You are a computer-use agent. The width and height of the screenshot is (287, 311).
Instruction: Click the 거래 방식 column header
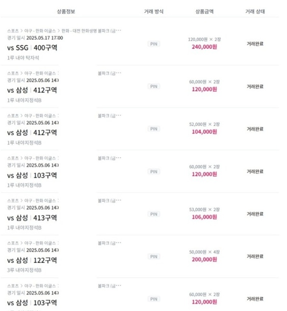tap(154, 11)
